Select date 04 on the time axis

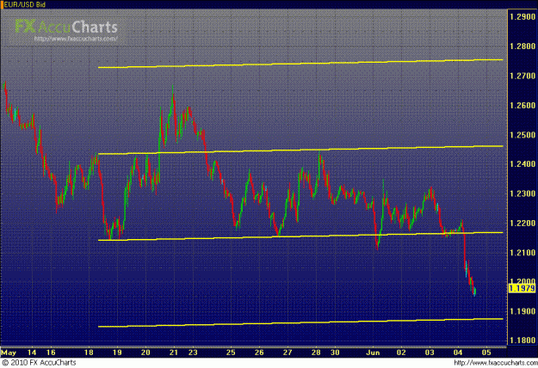point(458,353)
